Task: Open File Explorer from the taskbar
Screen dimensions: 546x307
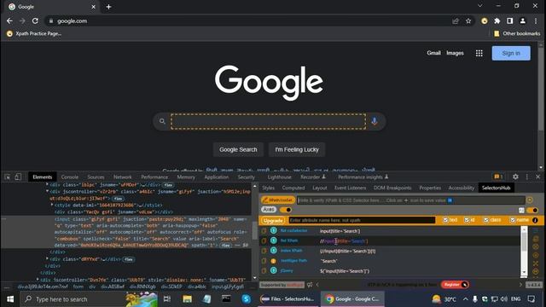Action: coord(188,299)
